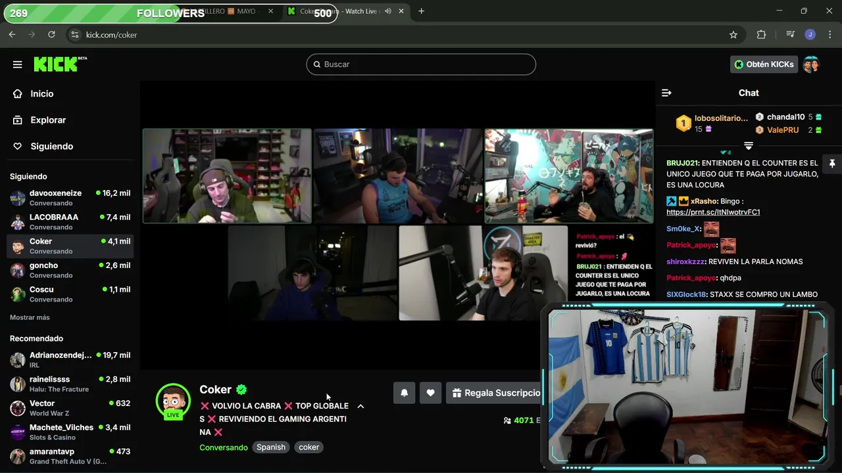Screen dimensions: 842x473
Task: Click the verified badge next to Coker
Action: (241, 390)
